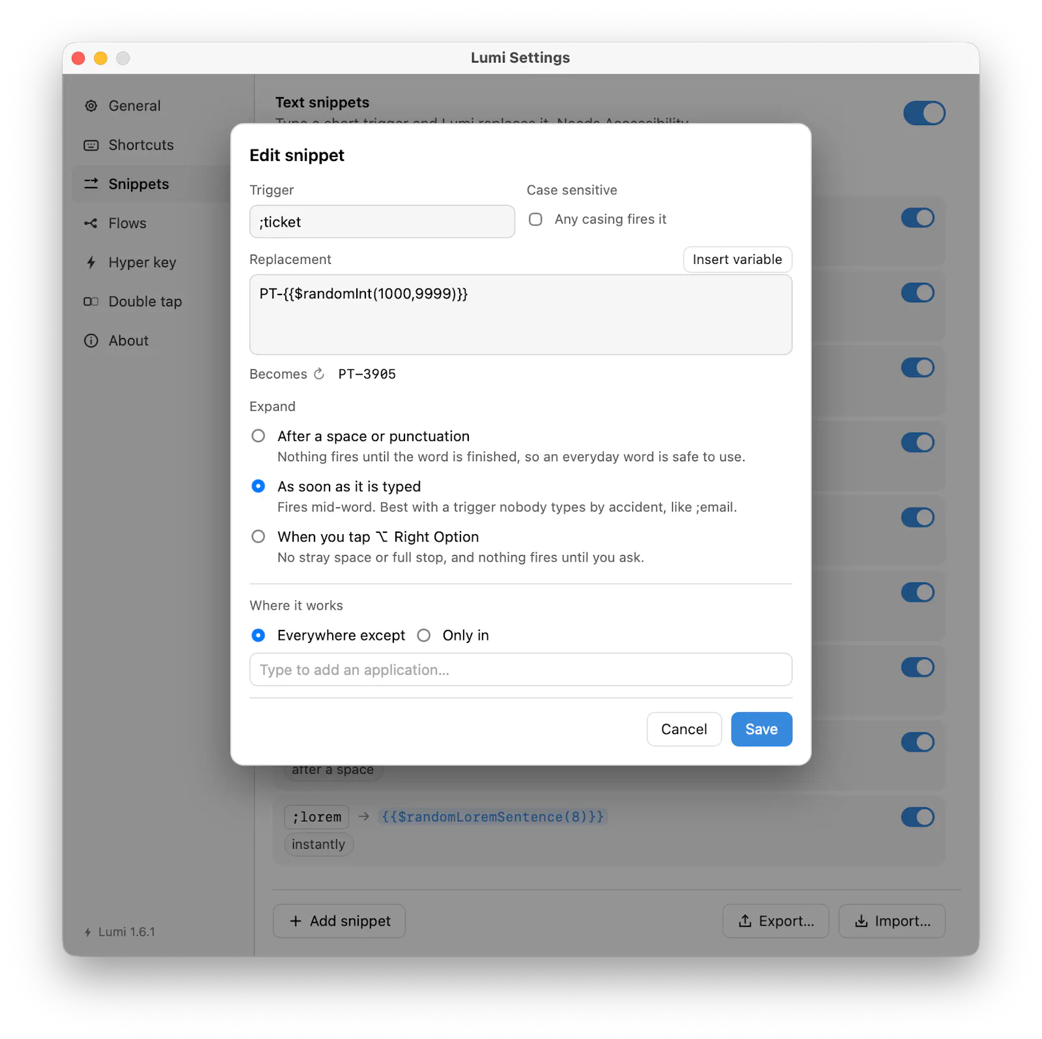This screenshot has height=1039, width=1042.
Task: Choose the Only in radio button
Action: pos(424,635)
